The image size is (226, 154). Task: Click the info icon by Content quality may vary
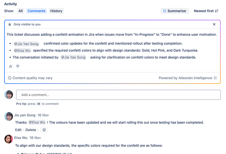pyautogui.click(x=10, y=78)
